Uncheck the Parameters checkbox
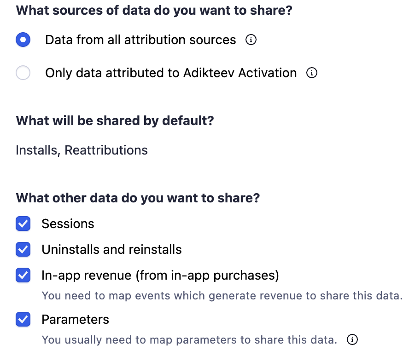 tap(23, 320)
